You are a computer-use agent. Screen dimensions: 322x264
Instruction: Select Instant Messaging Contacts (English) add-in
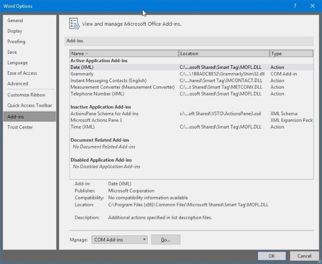pyautogui.click(x=191, y=80)
